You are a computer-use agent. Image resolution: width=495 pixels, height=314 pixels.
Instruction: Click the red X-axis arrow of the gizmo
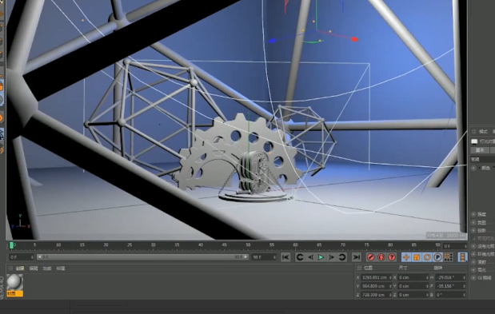[354, 39]
